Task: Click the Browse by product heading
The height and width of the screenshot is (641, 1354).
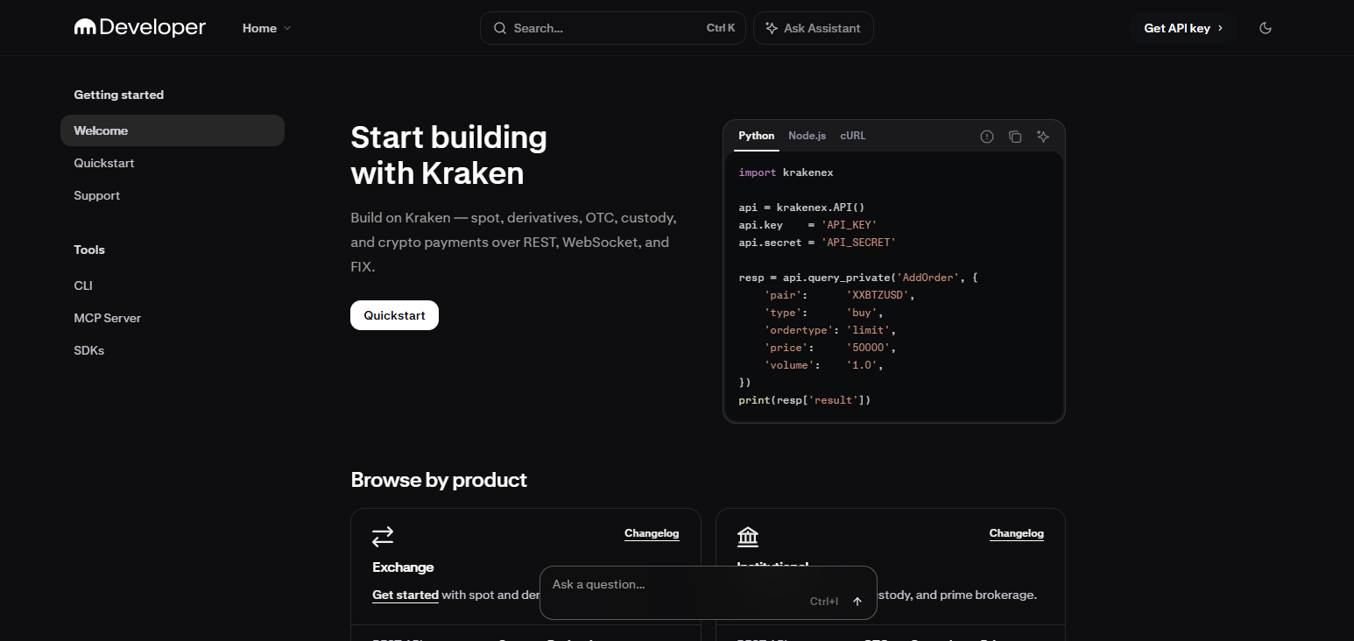Action: click(439, 480)
